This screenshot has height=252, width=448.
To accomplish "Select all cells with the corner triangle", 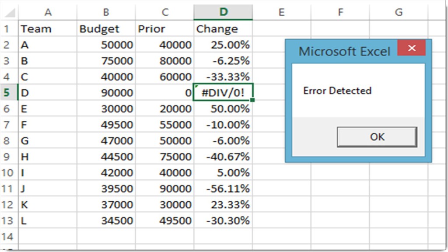I will 9,12.
